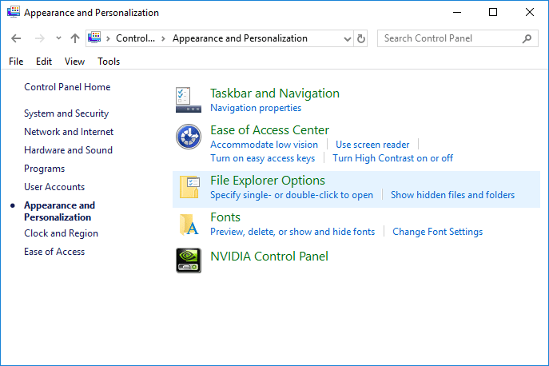549x366 pixels.
Task: Go back with the left arrow button
Action: [x=16, y=38]
